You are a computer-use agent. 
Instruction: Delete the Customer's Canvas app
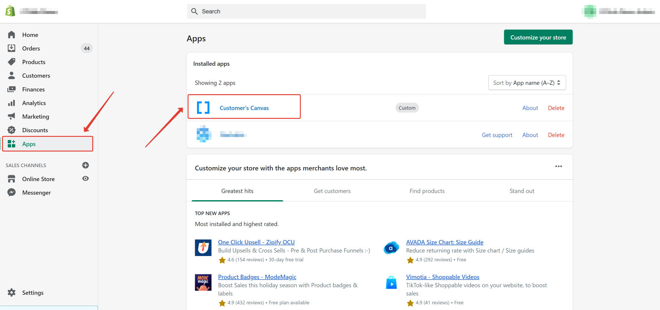click(556, 108)
